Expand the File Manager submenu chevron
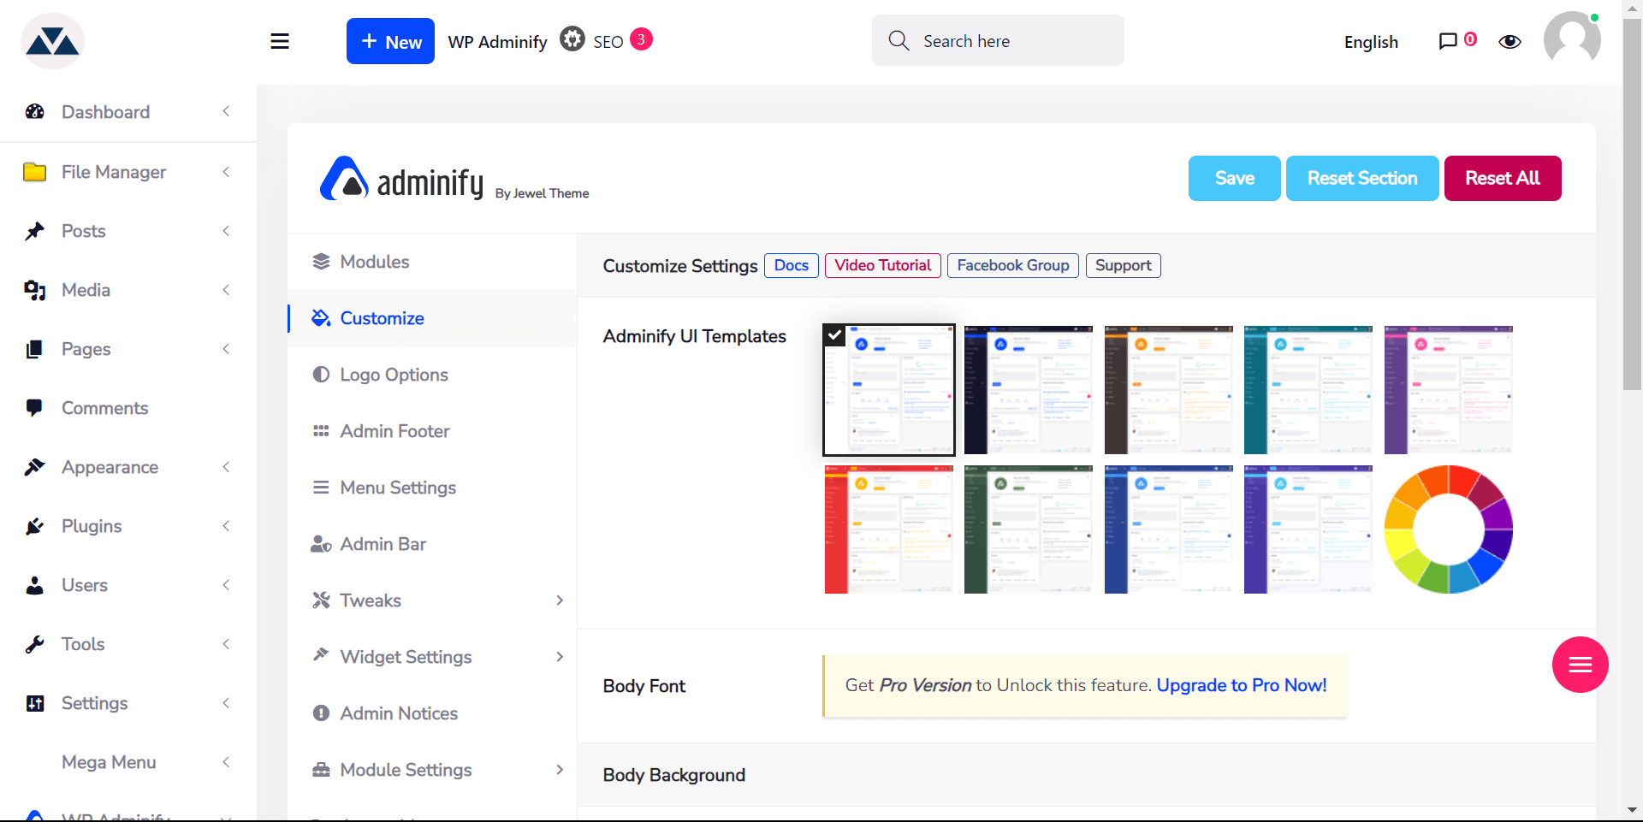The height and width of the screenshot is (822, 1643). coord(226,172)
